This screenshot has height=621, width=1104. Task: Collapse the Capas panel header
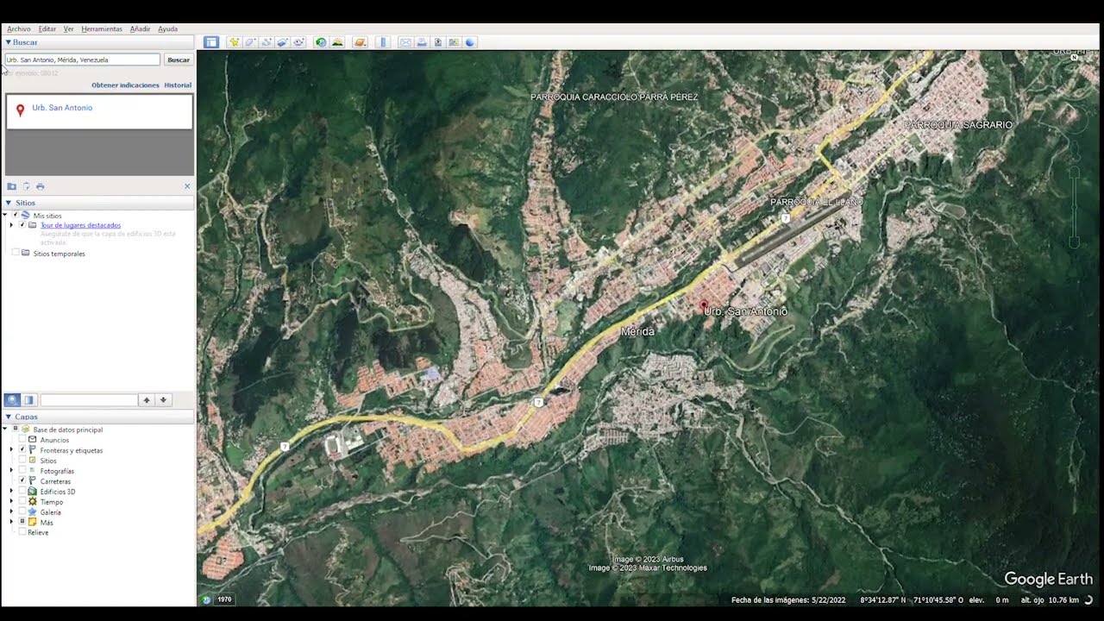(x=9, y=417)
